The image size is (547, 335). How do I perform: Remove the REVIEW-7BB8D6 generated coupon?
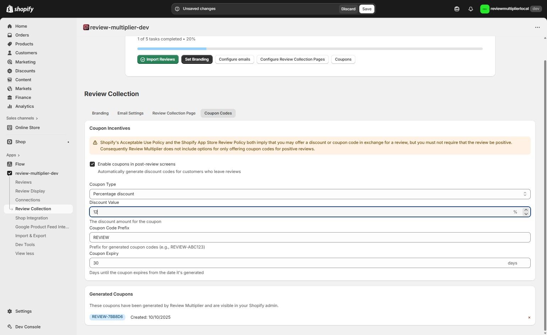[x=529, y=317]
